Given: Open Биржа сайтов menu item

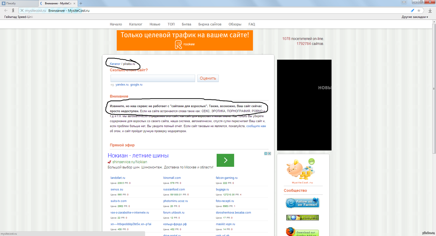Looking at the screenshot, I should pos(210,24).
